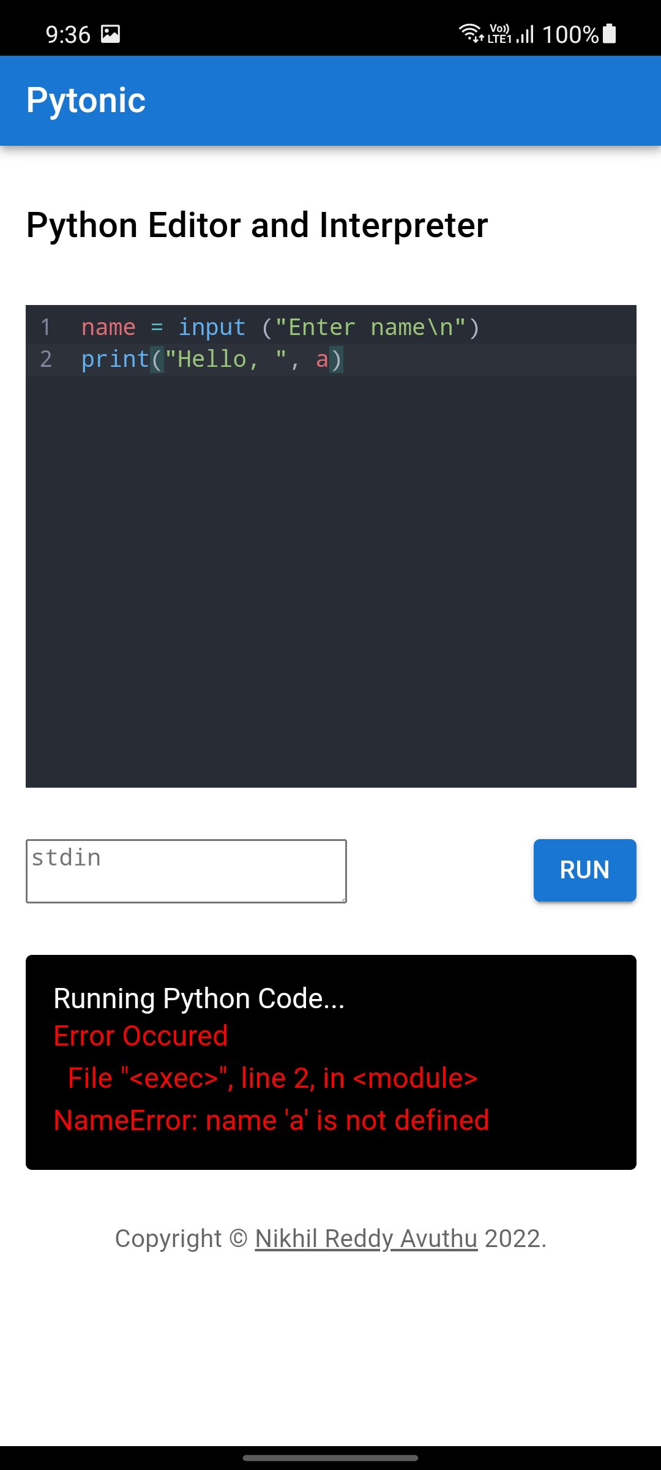The width and height of the screenshot is (661, 1470).
Task: Tap the NameError message in output
Action: (271, 1120)
